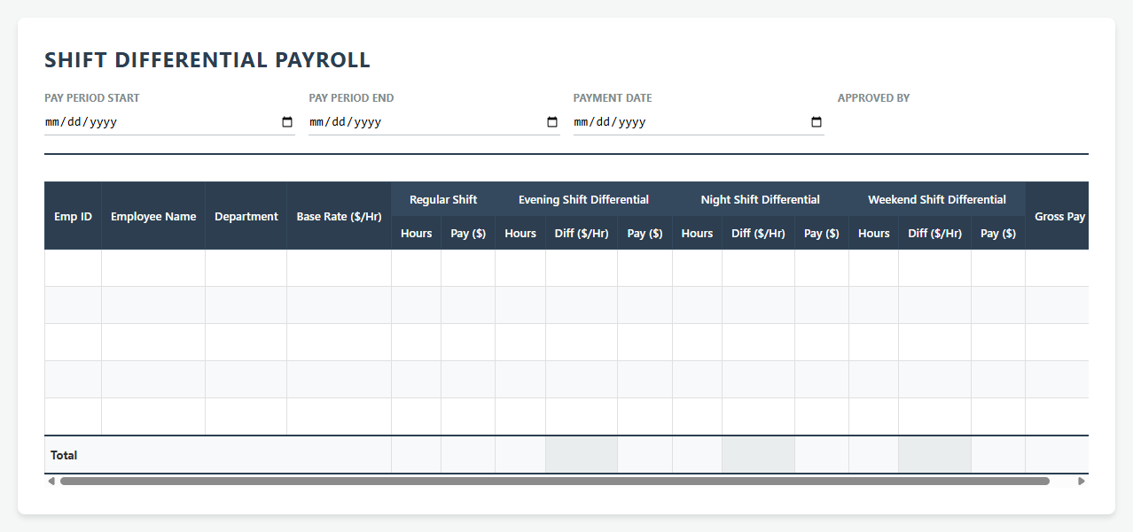Click first row Gross Pay cell
The image size is (1133, 532).
1058,268
